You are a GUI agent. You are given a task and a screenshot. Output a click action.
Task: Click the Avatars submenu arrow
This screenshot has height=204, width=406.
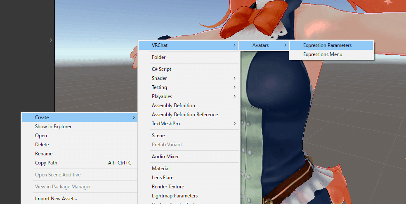coord(285,45)
